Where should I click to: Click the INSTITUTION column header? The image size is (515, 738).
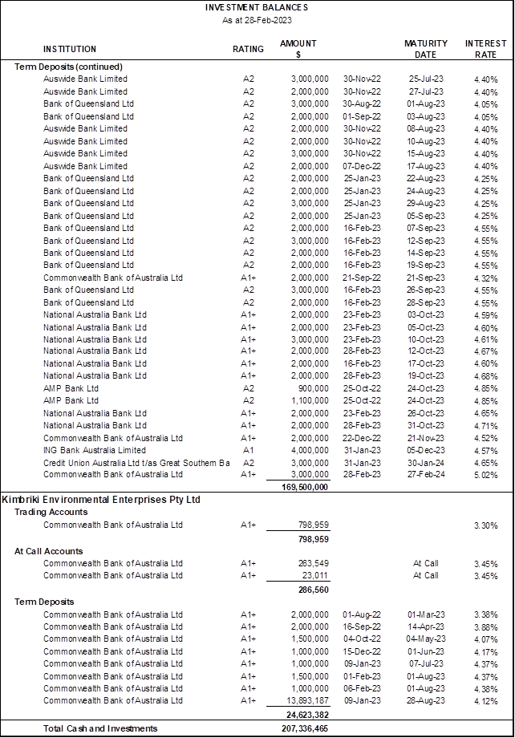(x=70, y=49)
